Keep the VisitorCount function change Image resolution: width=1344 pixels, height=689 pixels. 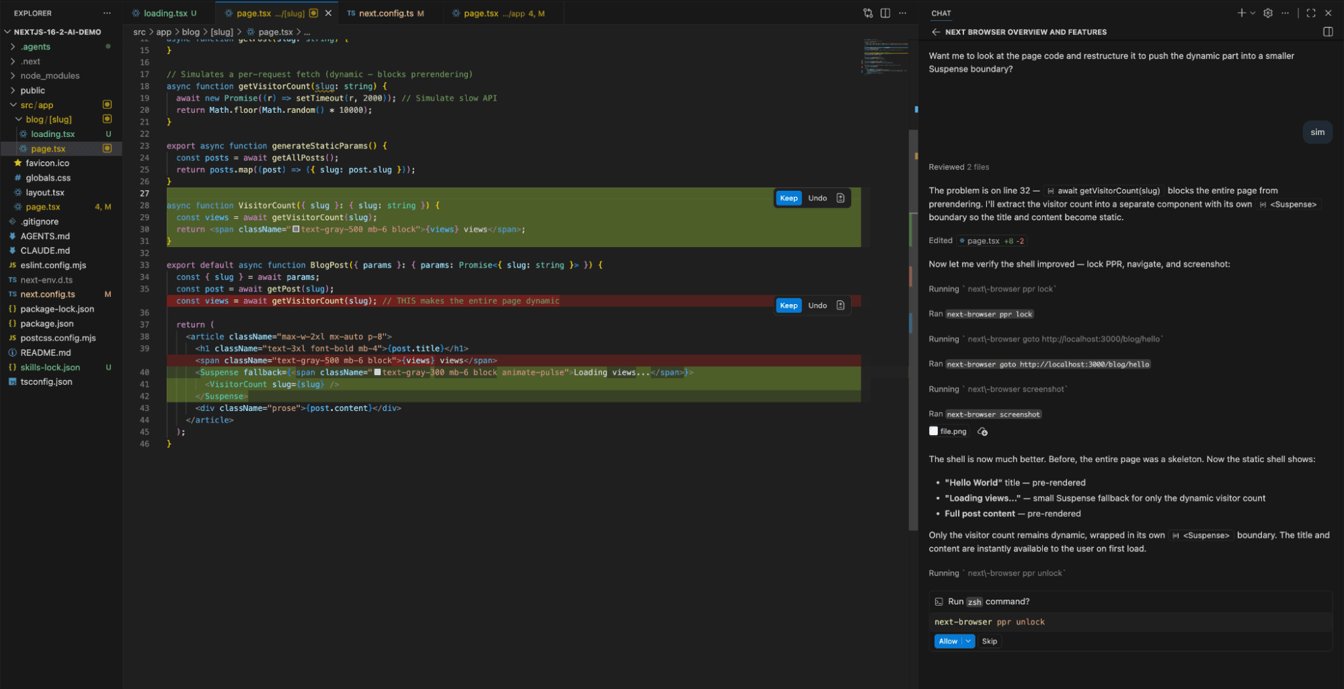point(789,198)
